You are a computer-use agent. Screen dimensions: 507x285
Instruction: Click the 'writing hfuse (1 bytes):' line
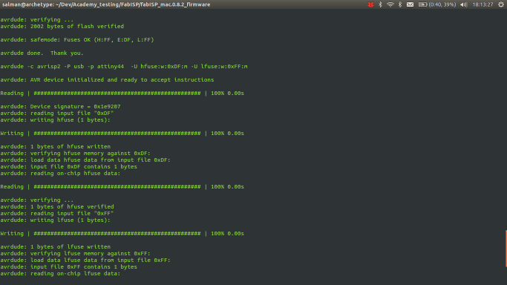[x=55, y=120]
